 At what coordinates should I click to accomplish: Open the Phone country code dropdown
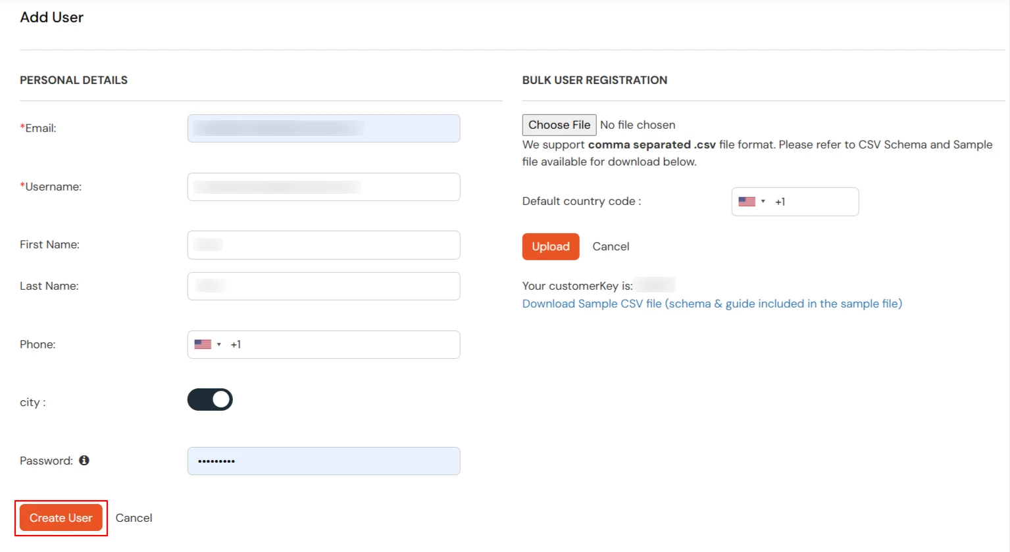(219, 344)
